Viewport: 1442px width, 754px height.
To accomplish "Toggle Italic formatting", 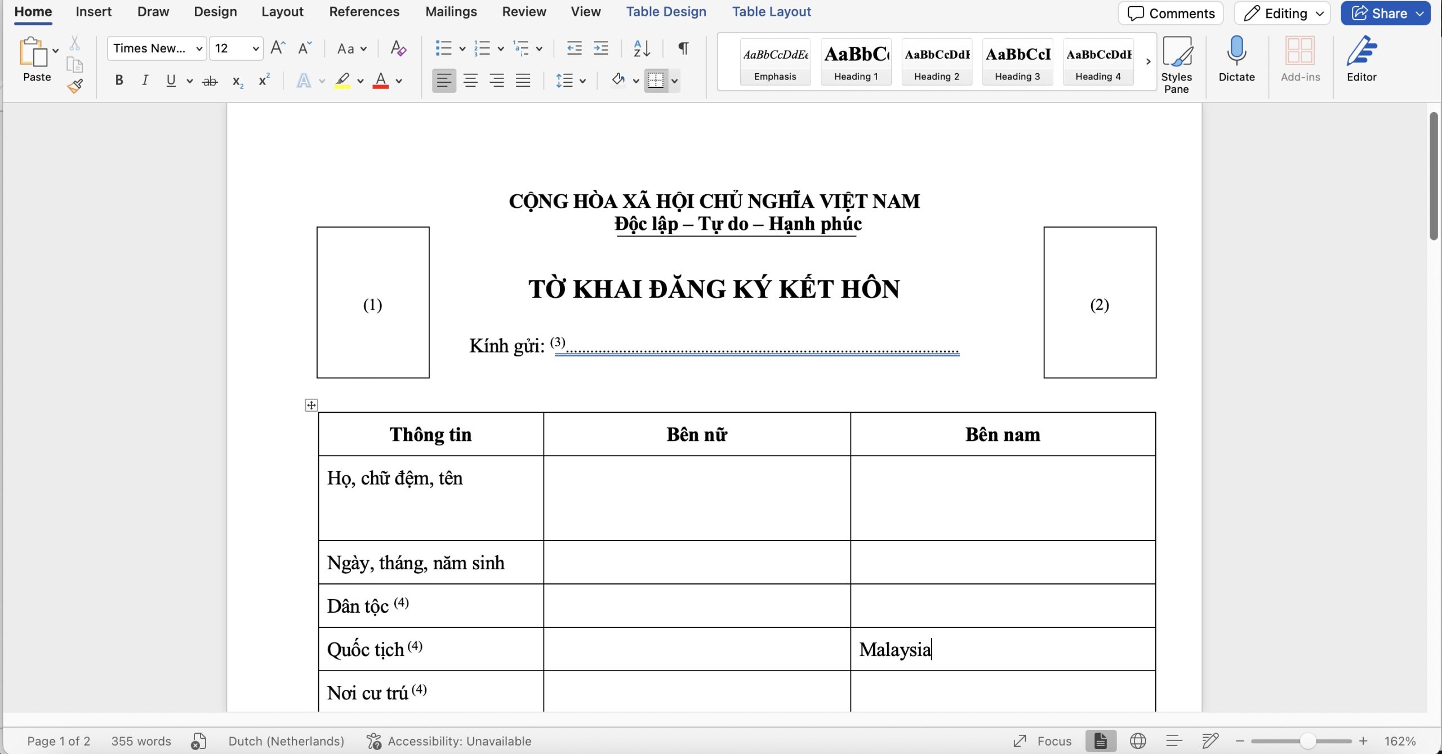I will pyautogui.click(x=145, y=81).
